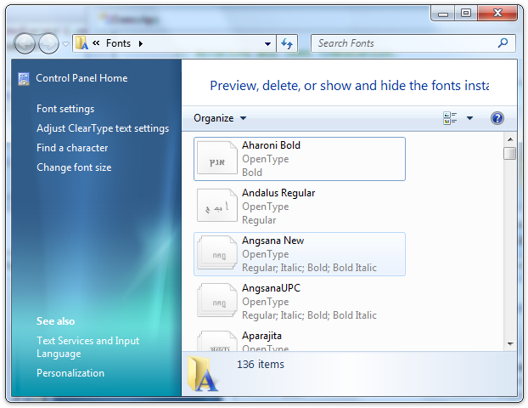Open the recent pages dropdown arrow
Screen dimensions: 528x408
(65, 44)
